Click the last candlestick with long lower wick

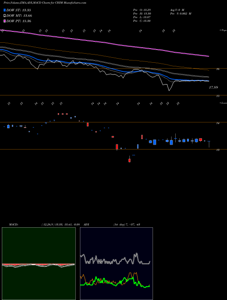(209, 144)
